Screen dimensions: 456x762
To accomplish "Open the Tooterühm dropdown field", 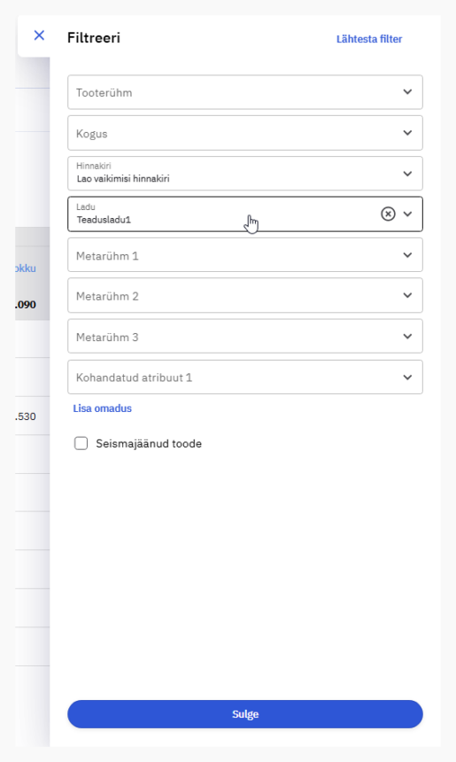I will point(245,92).
